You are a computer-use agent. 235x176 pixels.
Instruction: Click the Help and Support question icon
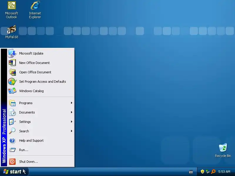pyautogui.click(x=12, y=141)
